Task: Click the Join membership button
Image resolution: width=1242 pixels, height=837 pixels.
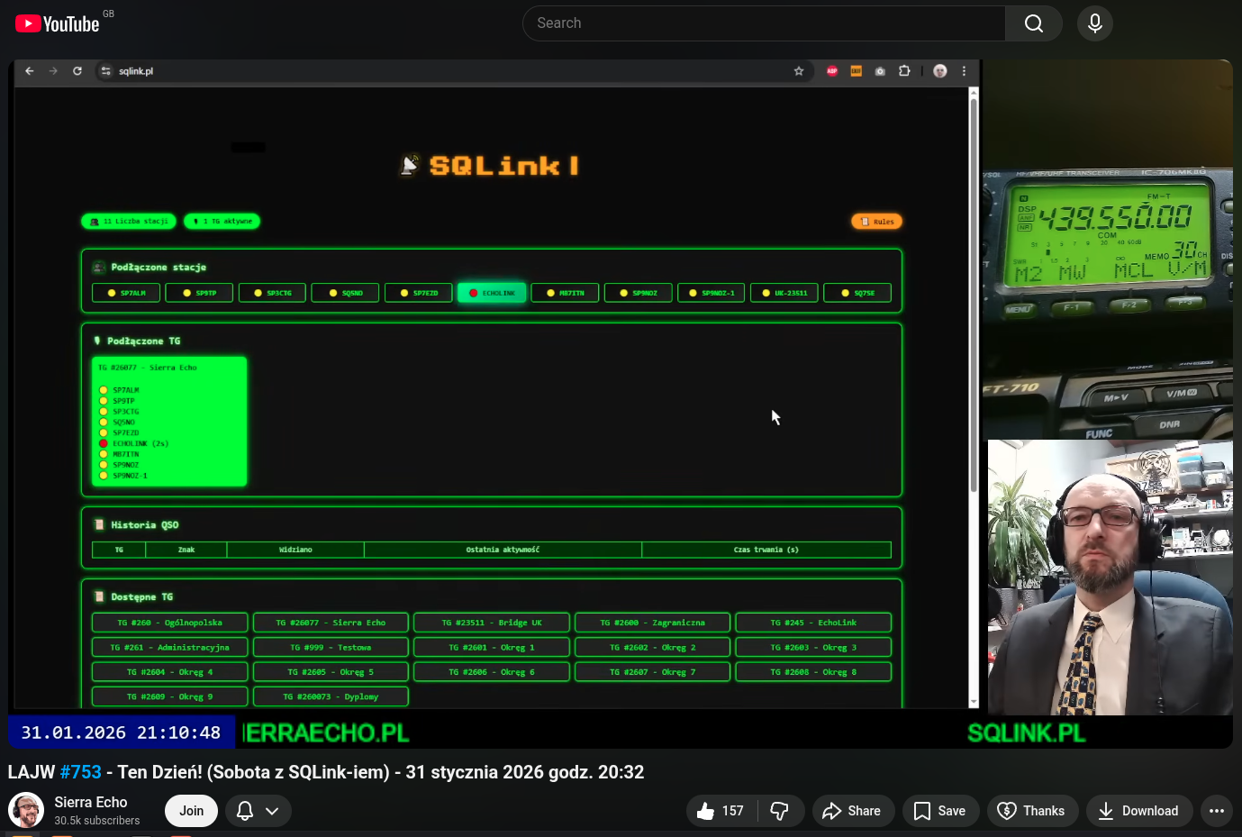Action: coord(191,811)
